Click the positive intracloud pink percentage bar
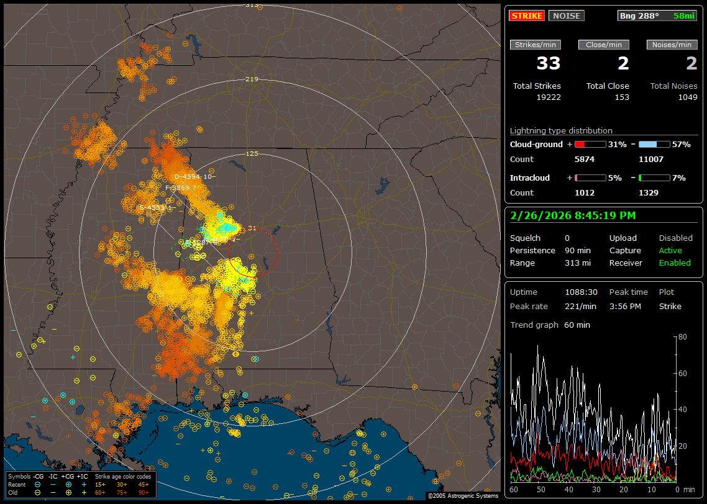The width and height of the screenshot is (707, 504). click(x=590, y=178)
